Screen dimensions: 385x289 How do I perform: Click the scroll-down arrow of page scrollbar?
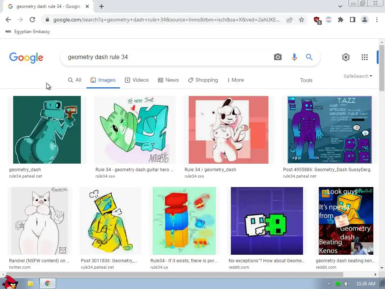click(x=382, y=268)
